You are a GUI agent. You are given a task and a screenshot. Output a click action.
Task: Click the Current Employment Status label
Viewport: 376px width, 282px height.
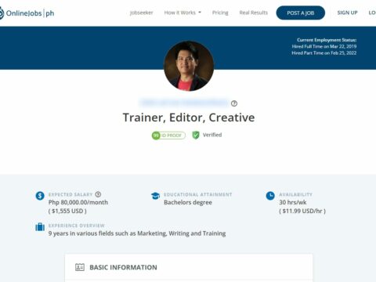[x=327, y=40]
